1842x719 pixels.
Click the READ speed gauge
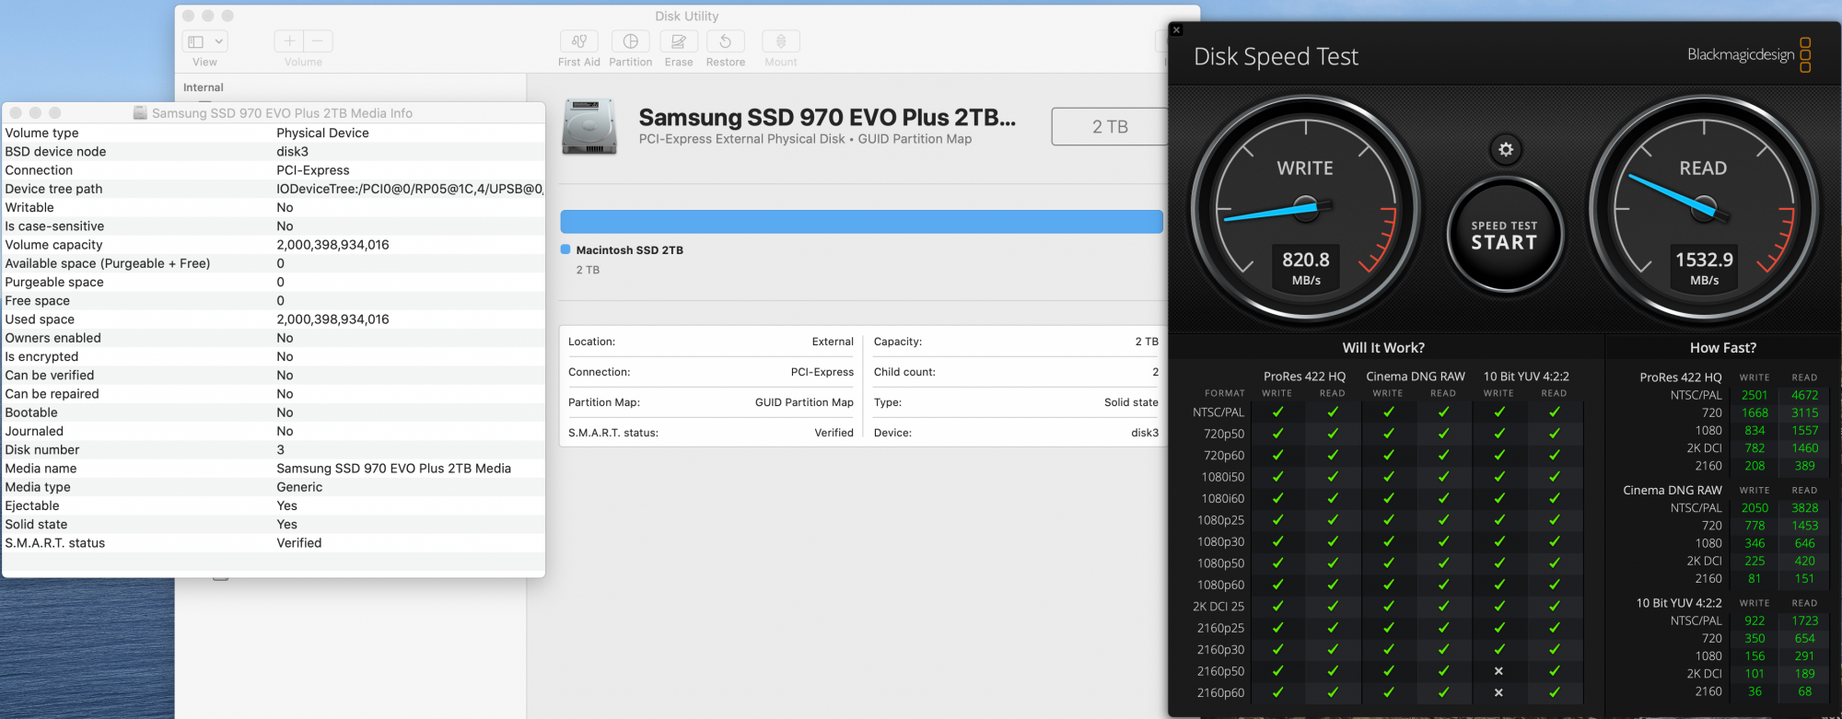tap(1704, 210)
